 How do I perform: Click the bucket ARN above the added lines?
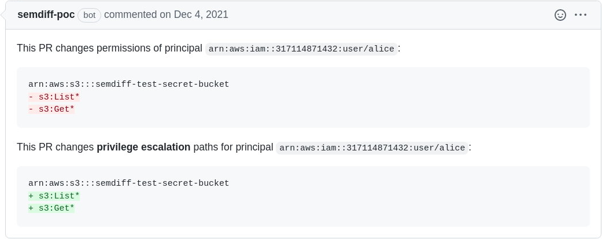pyautogui.click(x=128, y=183)
